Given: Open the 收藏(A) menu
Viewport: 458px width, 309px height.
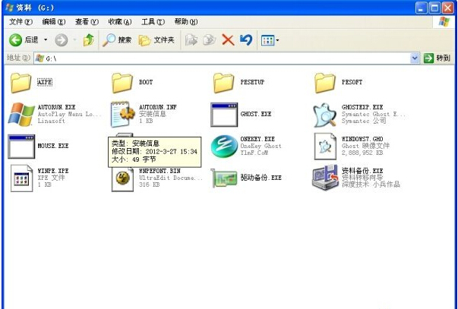Looking at the screenshot, I should tap(120, 22).
